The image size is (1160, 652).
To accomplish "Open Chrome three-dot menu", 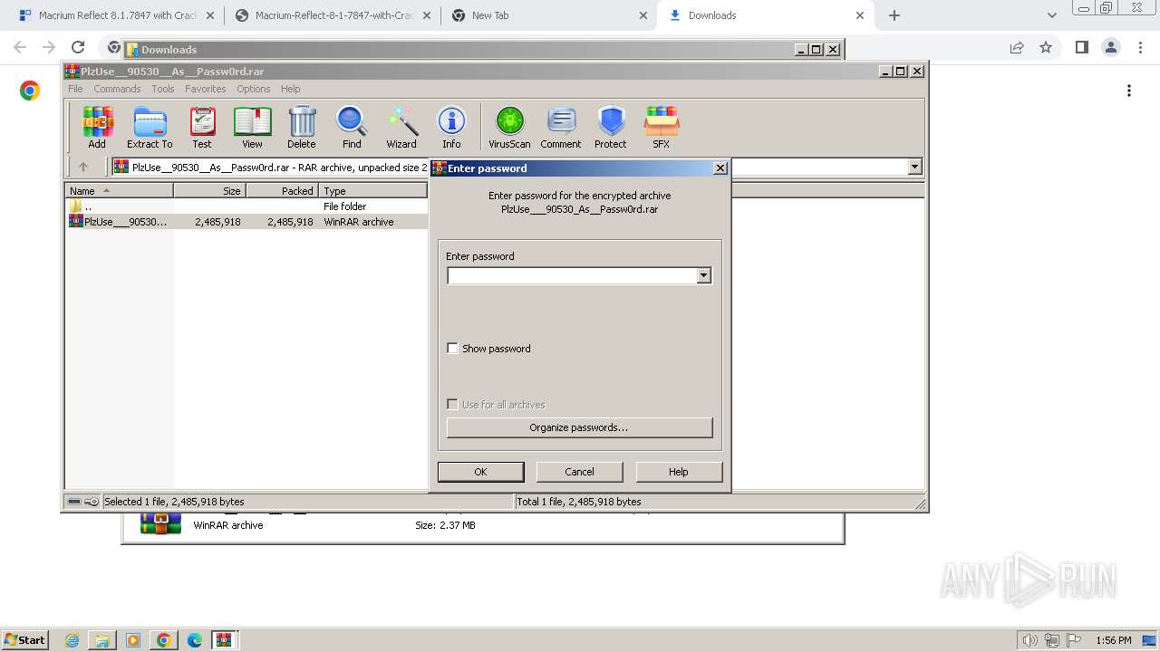I will [1141, 47].
